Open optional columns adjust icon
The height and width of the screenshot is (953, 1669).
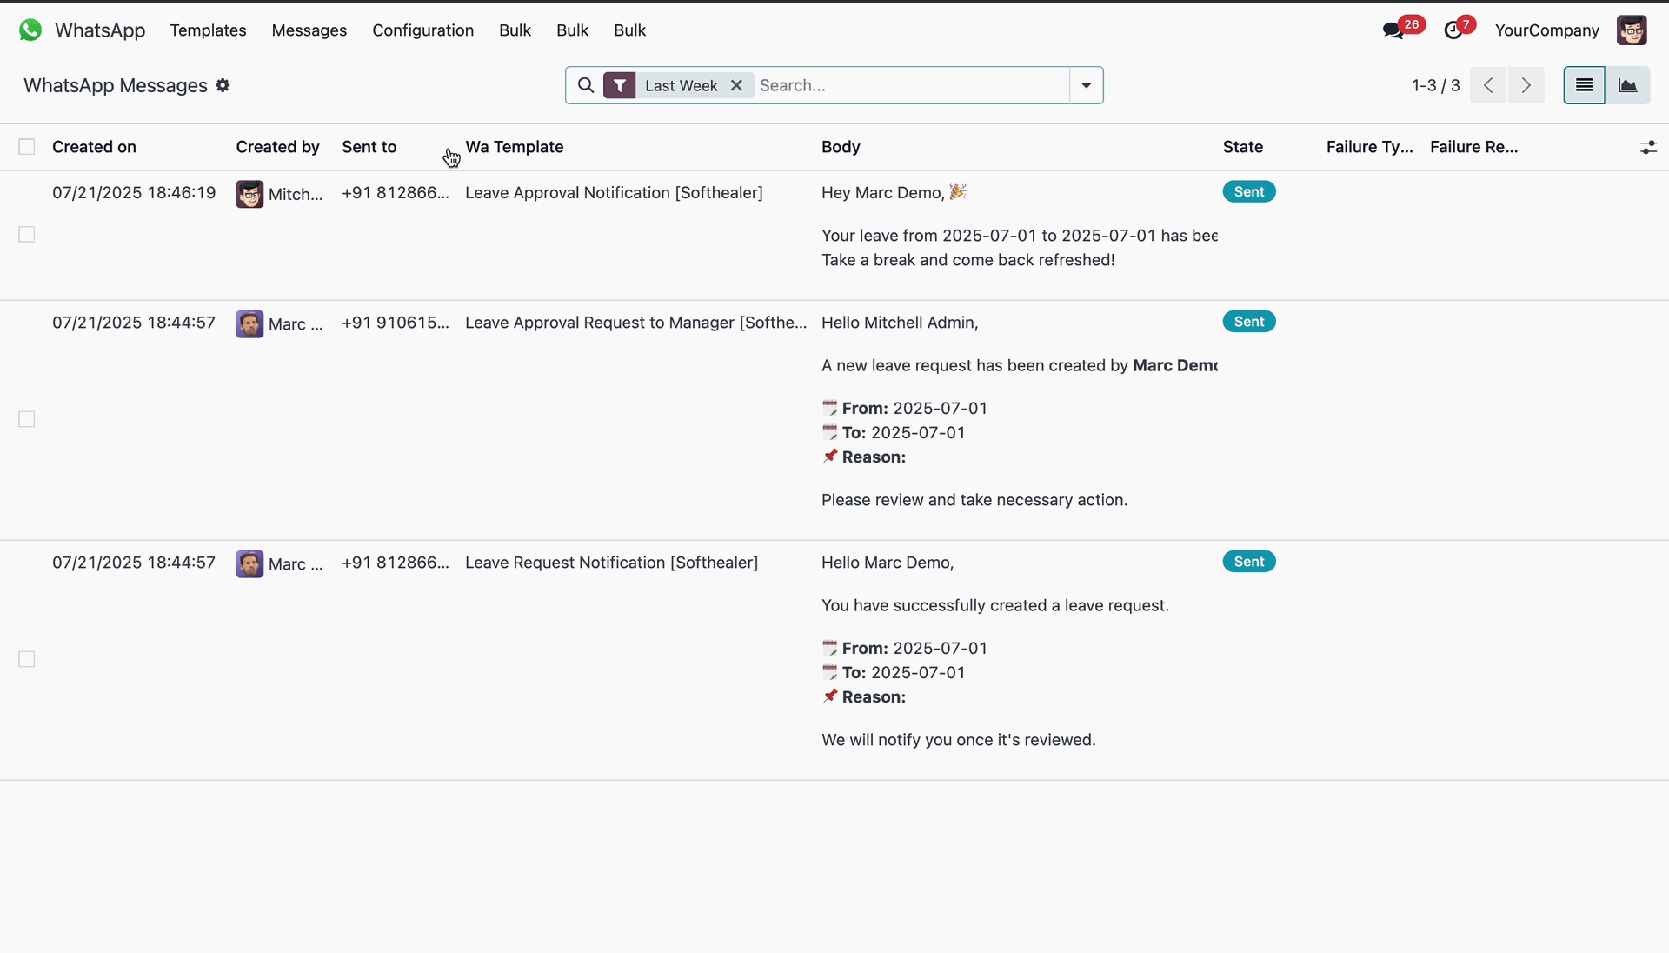coord(1648,147)
